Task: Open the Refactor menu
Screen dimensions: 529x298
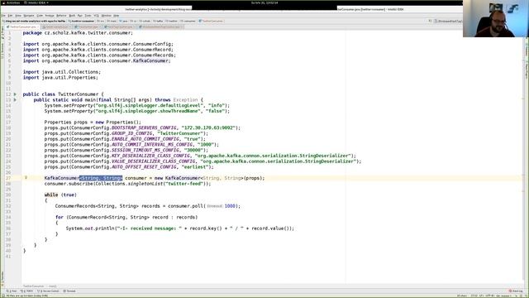Action: pos(61,16)
